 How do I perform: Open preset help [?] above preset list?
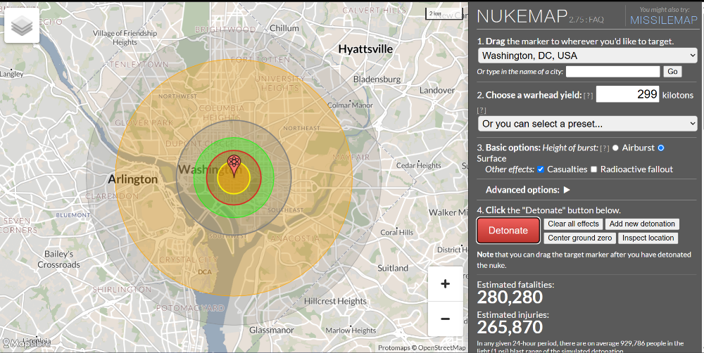click(x=482, y=110)
